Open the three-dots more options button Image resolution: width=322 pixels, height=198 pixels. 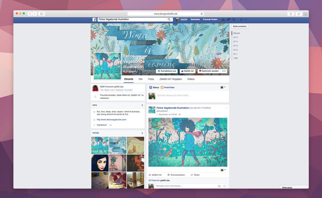pos(224,71)
